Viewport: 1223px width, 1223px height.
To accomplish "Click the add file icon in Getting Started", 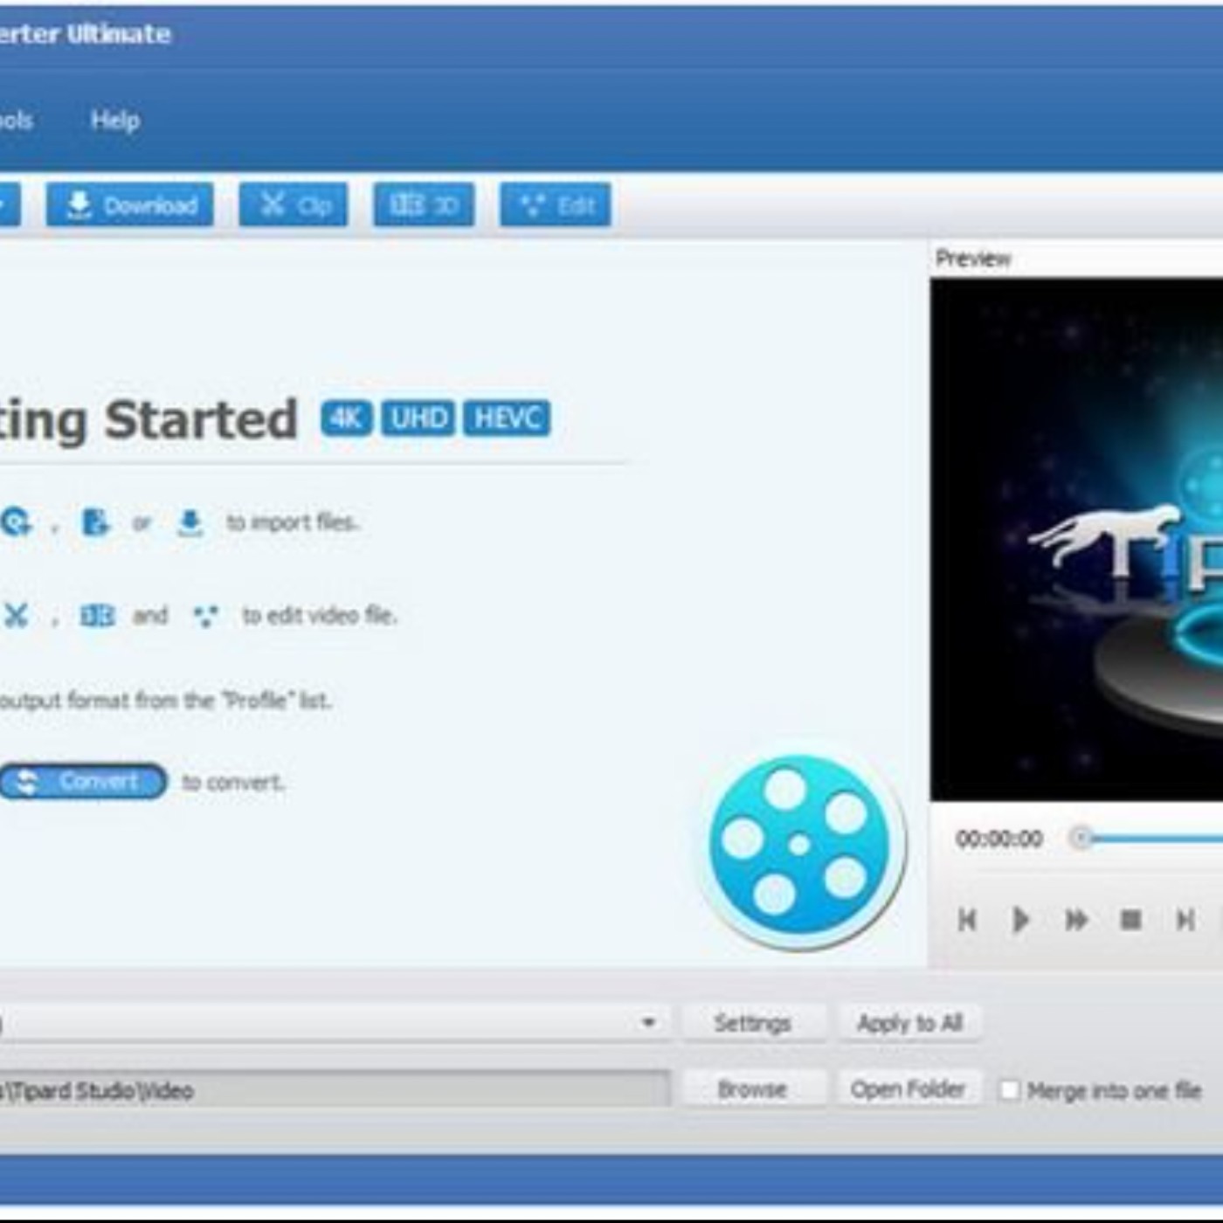I will pos(95,522).
